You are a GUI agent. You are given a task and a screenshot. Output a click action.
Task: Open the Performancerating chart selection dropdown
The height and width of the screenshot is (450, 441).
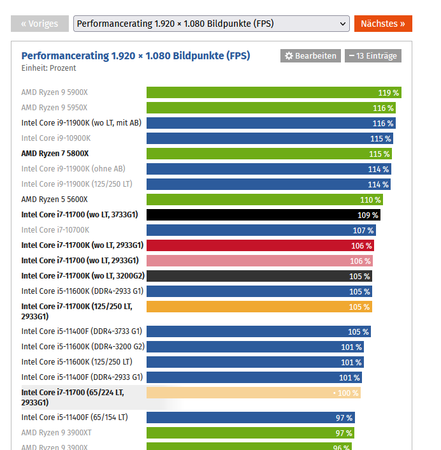(212, 24)
